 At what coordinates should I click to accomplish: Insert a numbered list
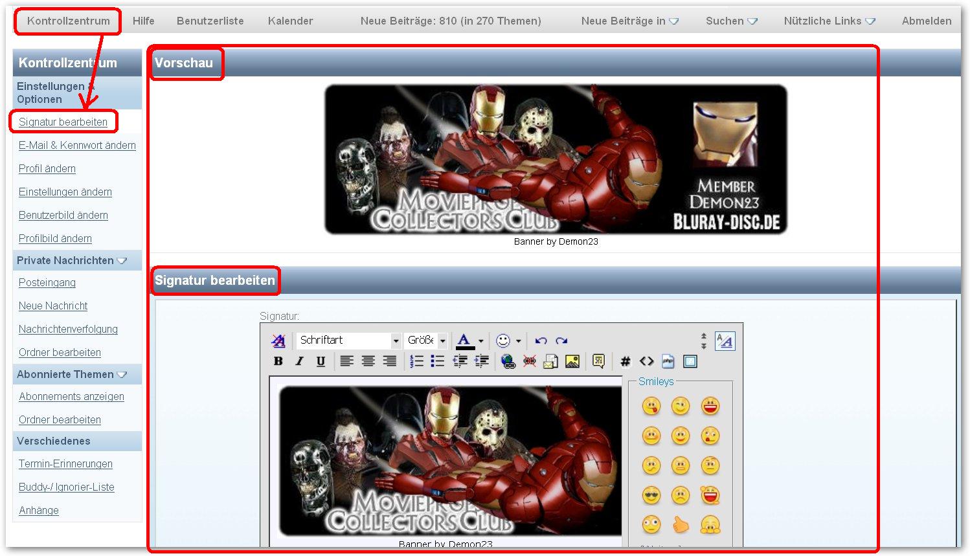coord(417,361)
